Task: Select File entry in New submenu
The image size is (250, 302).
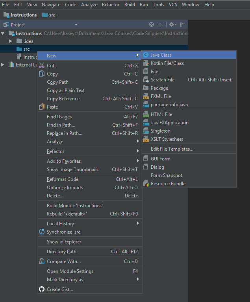Action: (189, 72)
